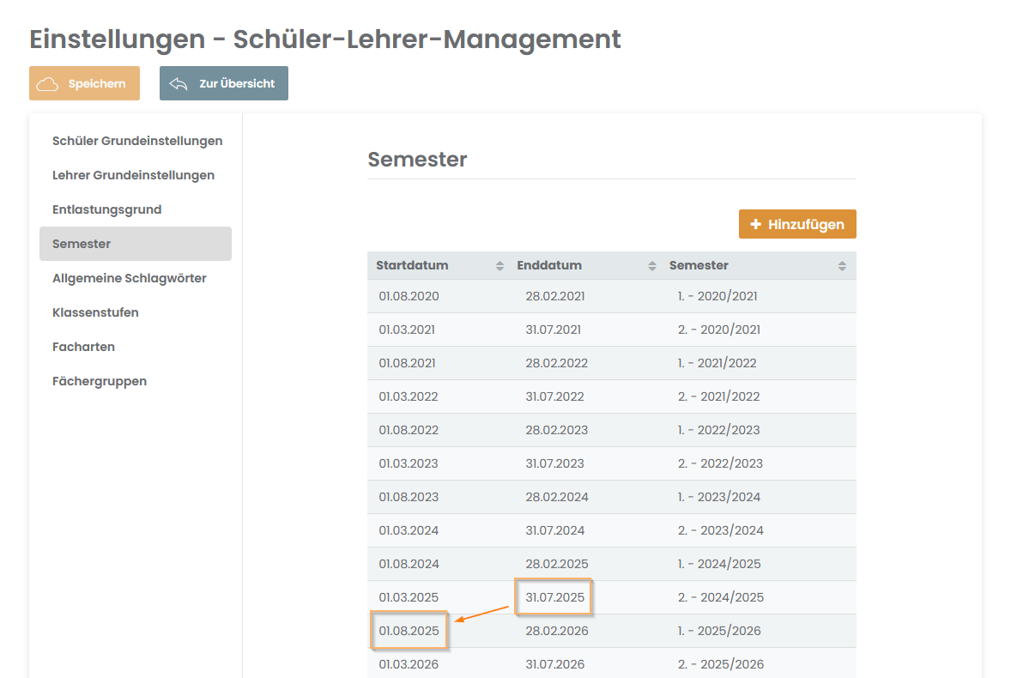This screenshot has height=678, width=1011.
Task: Select start date 01.08.2022
Action: (x=409, y=431)
